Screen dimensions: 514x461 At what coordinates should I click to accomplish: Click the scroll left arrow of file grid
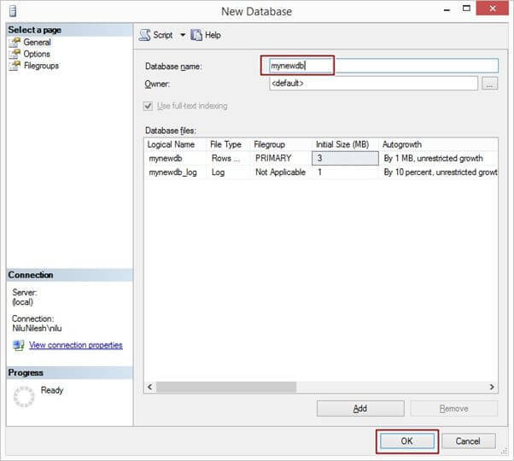(x=149, y=387)
